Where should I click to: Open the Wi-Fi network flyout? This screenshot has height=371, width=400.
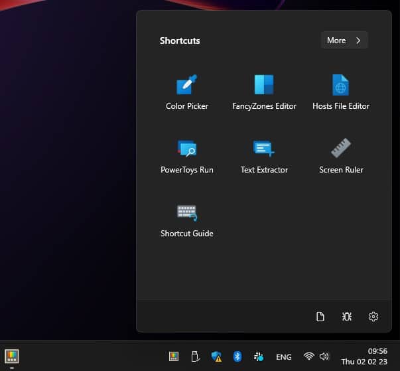308,356
